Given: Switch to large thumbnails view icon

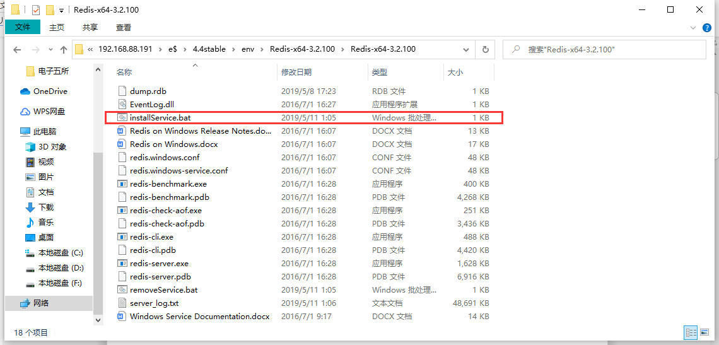Looking at the screenshot, I should (703, 332).
